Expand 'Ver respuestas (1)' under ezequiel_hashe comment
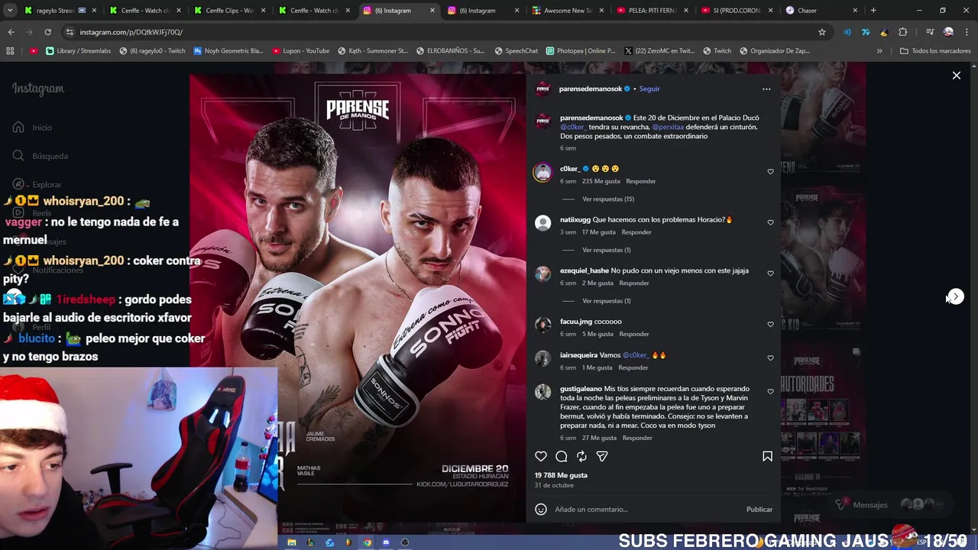Viewport: 978px width, 550px height. (606, 300)
